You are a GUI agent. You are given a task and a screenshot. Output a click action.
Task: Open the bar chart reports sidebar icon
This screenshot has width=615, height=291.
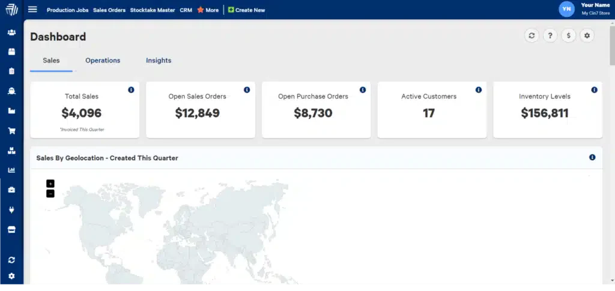pos(12,170)
